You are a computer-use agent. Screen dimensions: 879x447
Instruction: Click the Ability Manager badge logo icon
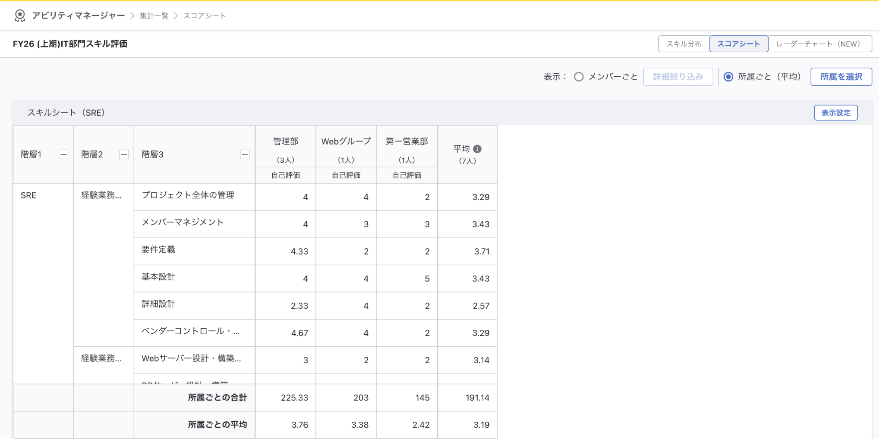pos(20,16)
